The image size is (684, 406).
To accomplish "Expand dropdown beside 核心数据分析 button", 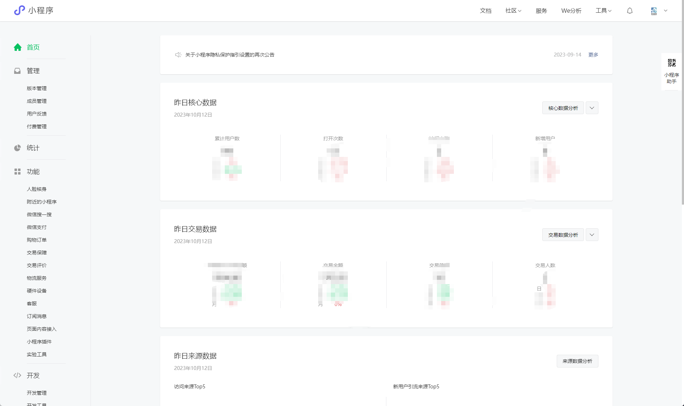I will point(592,108).
